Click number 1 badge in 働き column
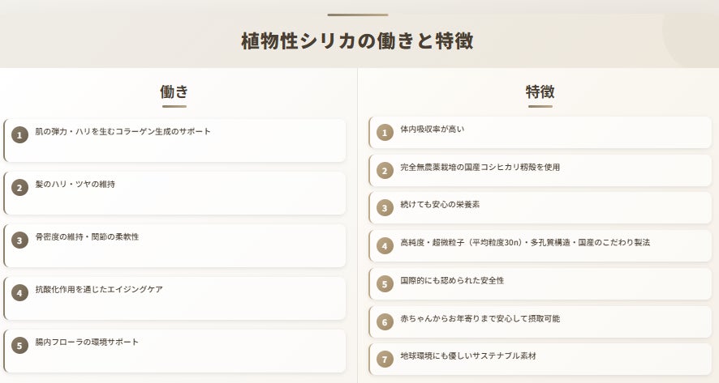This screenshot has width=719, height=383. [19, 135]
